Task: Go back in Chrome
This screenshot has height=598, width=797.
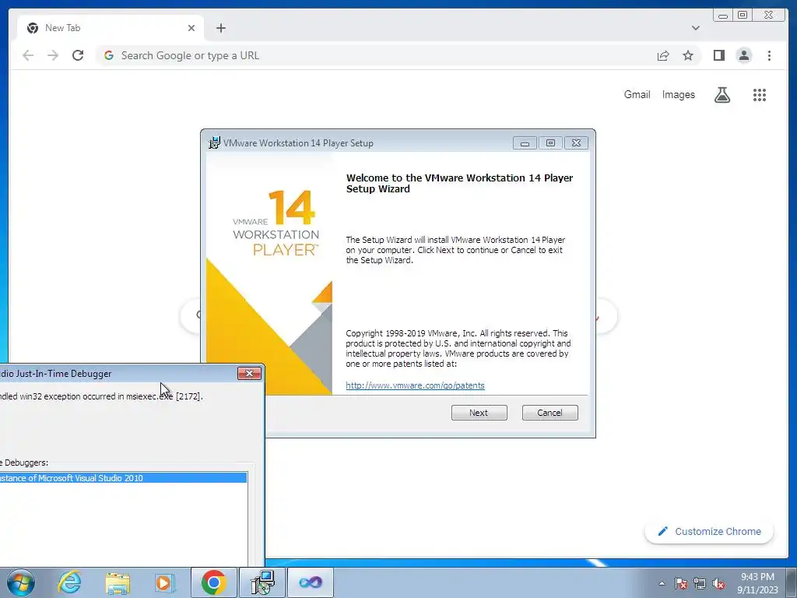Action: [28, 55]
